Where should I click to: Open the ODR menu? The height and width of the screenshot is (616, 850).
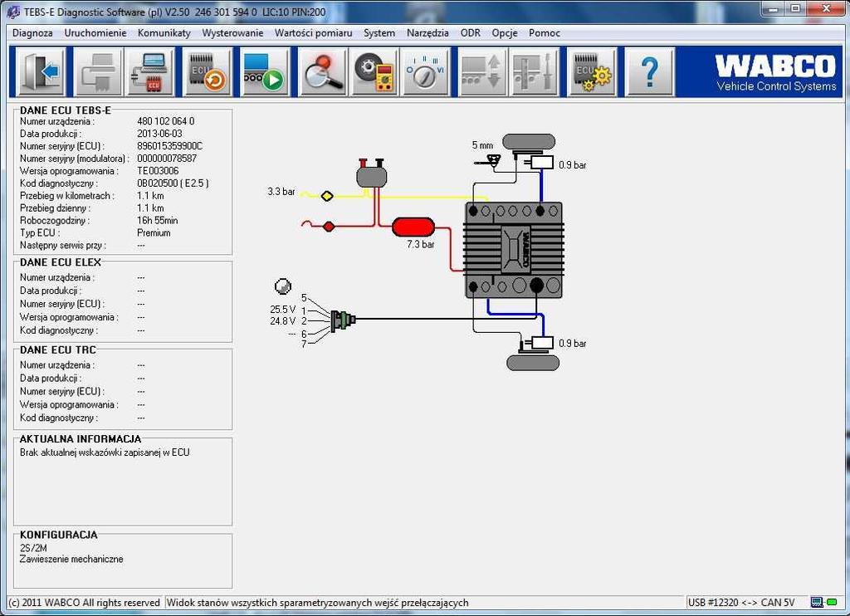[x=471, y=33]
